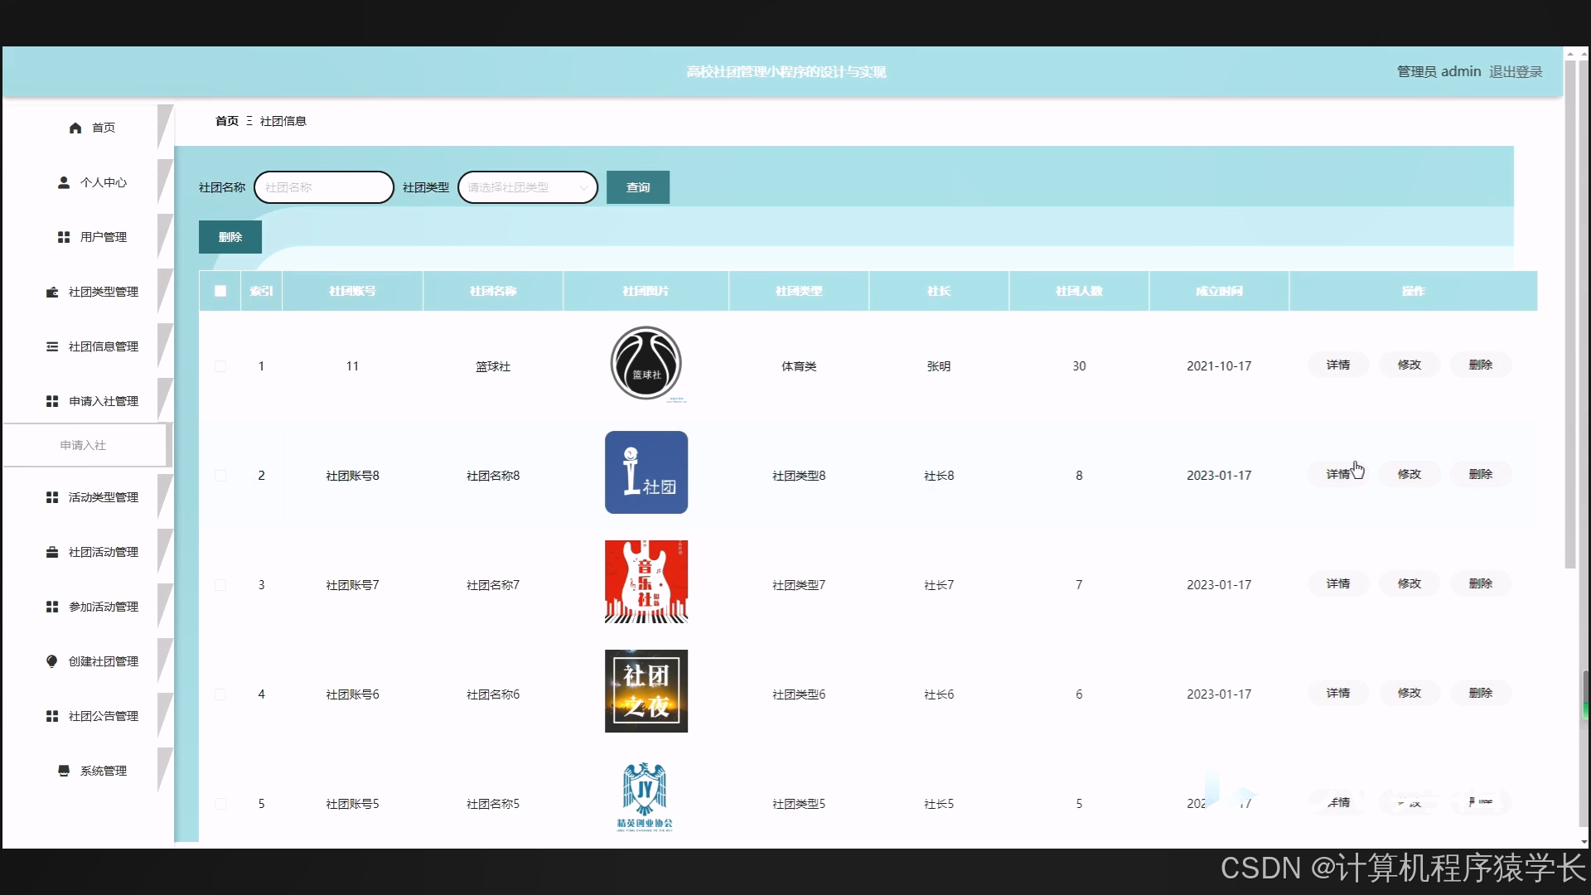Open 详情 for 社团名称6

1338,693
